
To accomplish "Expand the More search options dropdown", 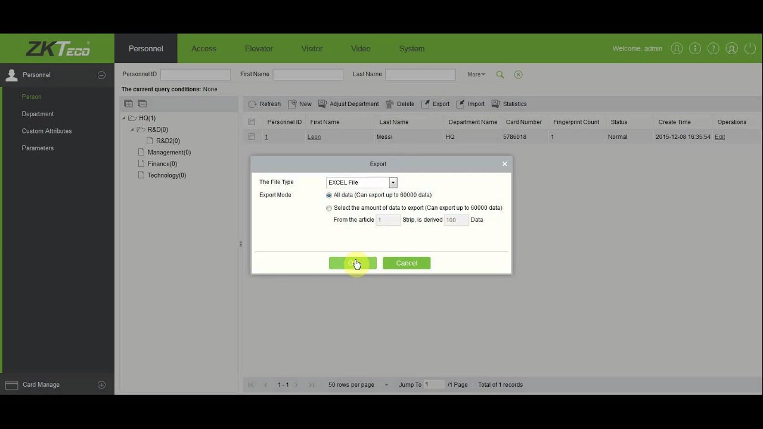I will (x=476, y=74).
